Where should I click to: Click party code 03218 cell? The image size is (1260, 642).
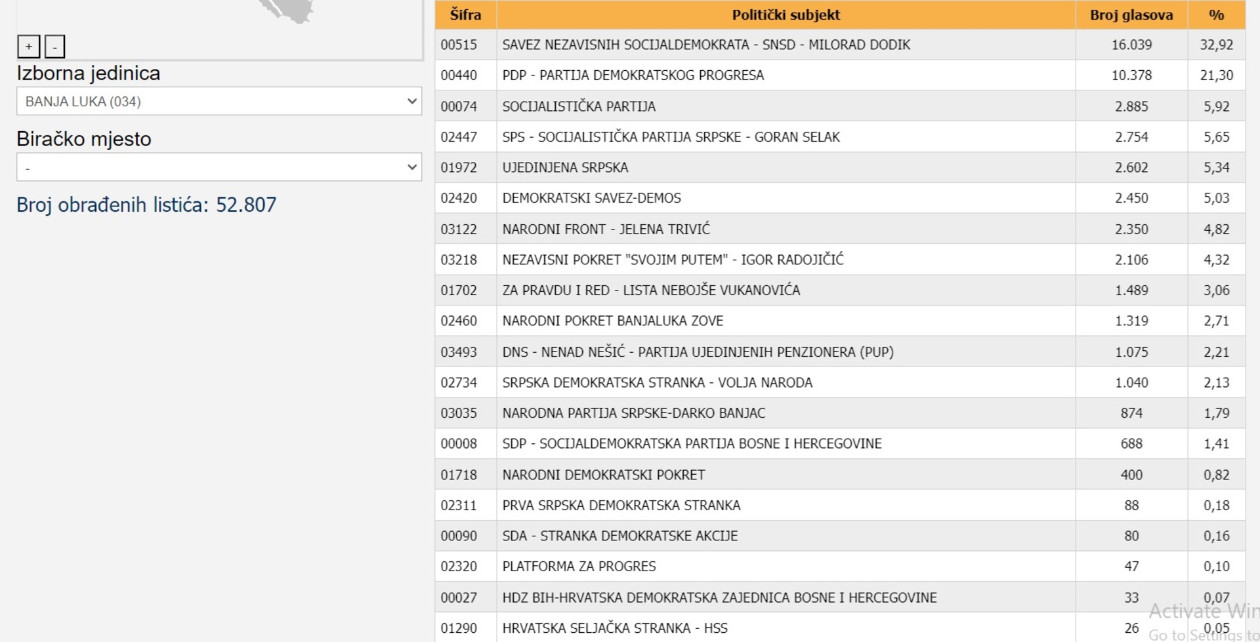click(459, 260)
